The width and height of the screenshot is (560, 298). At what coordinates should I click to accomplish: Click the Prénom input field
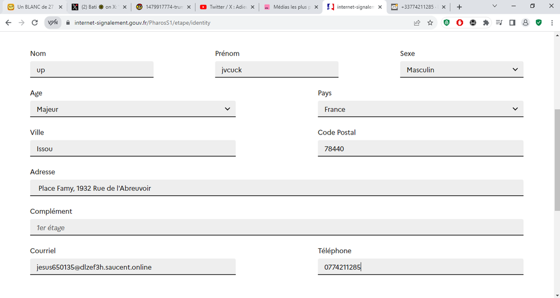277,69
